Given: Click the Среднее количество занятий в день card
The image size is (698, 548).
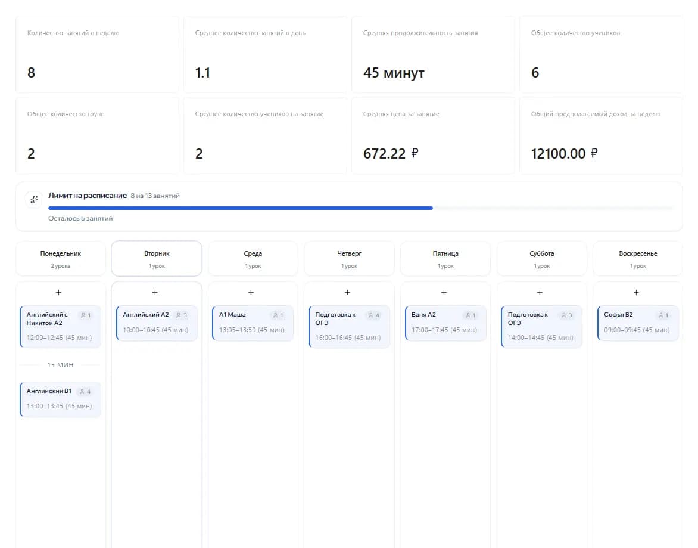Looking at the screenshot, I should coord(265,54).
